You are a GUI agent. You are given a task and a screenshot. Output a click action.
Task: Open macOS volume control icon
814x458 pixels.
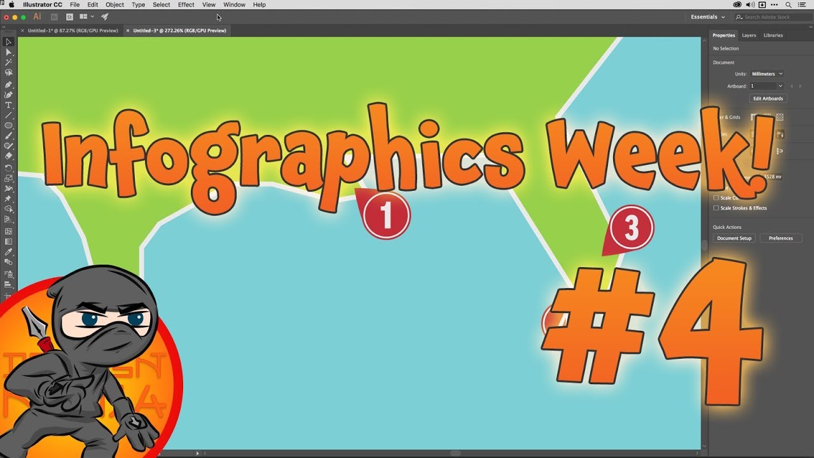pos(750,4)
